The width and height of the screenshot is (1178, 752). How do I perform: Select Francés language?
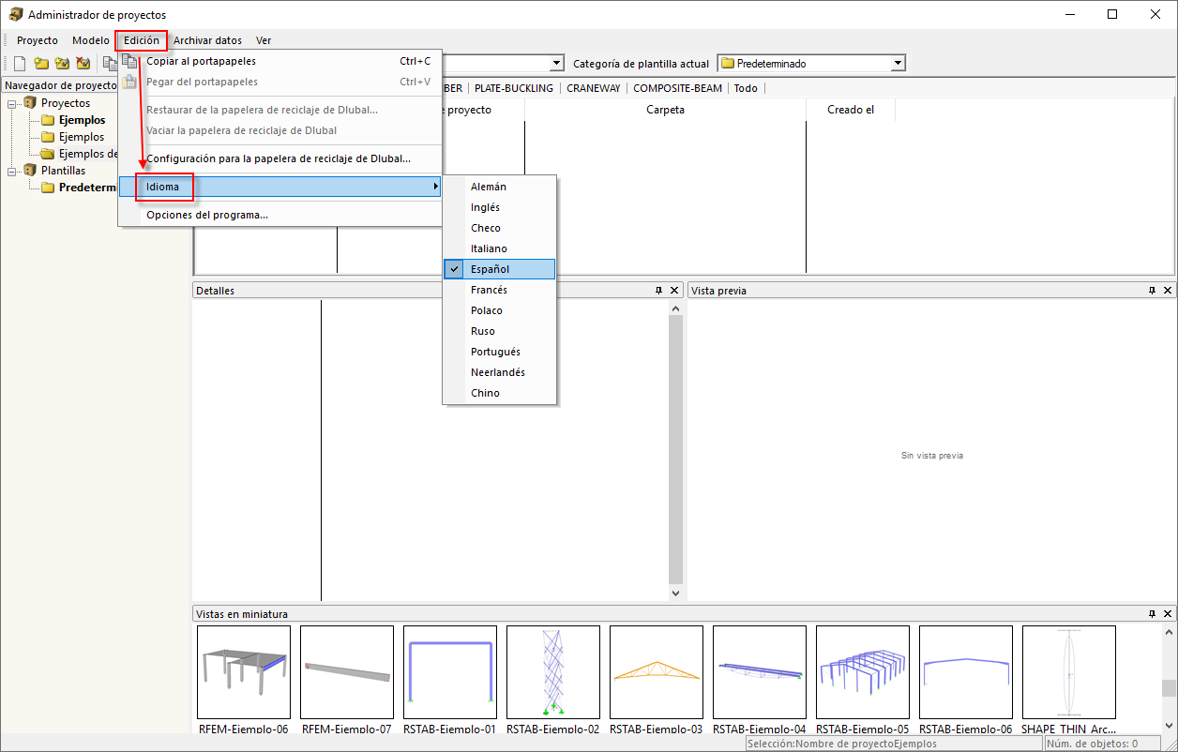click(500, 290)
